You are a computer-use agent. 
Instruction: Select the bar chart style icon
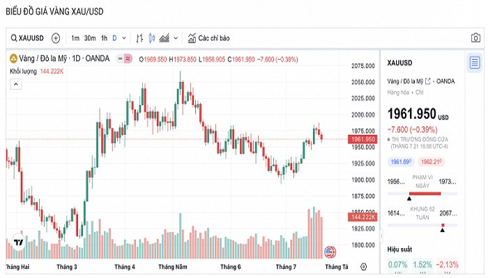(139, 38)
